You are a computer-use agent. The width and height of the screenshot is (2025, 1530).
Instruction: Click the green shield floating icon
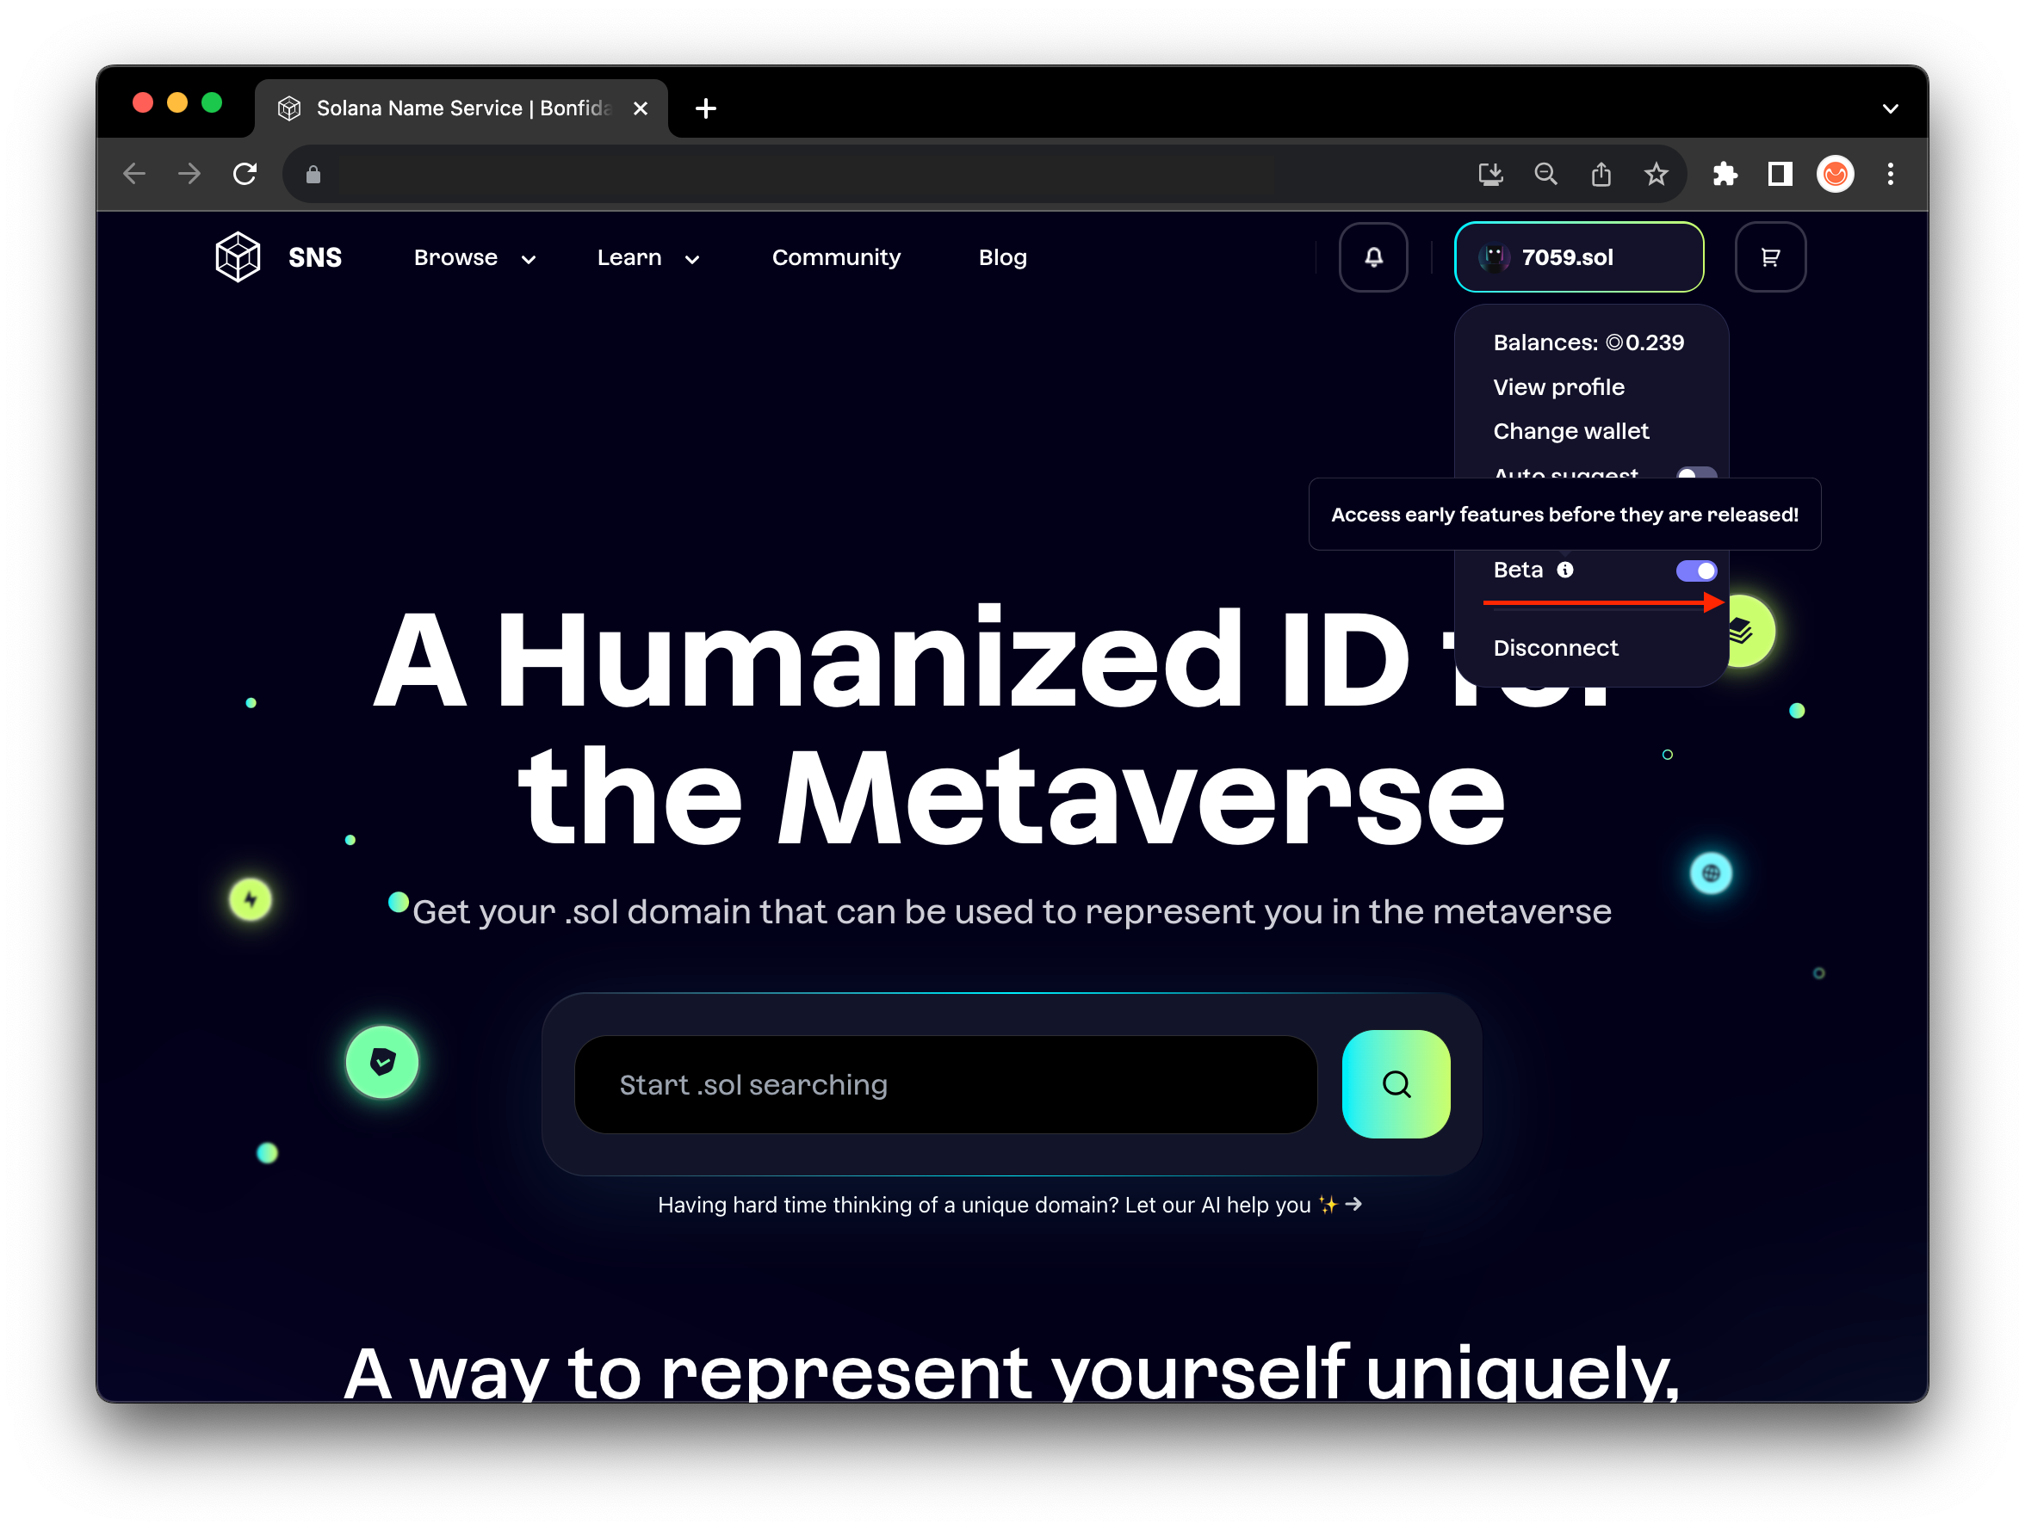point(381,1062)
